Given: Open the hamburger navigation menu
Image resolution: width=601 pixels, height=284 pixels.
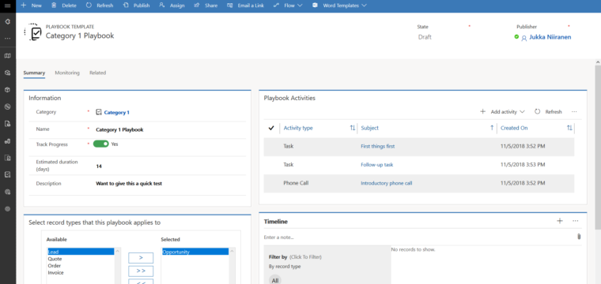Looking at the screenshot, I should pyautogui.click(x=8, y=6).
